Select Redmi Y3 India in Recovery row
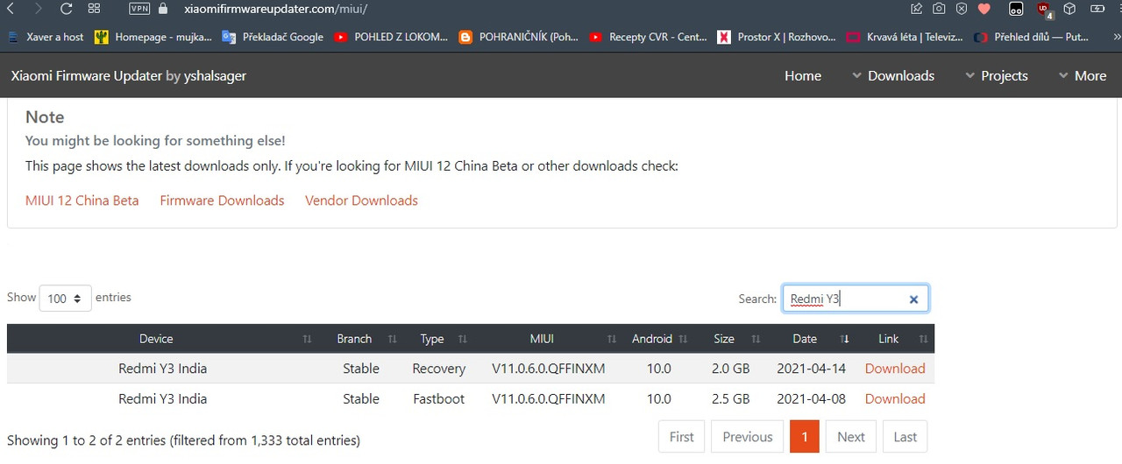1122x464 pixels. pos(163,369)
